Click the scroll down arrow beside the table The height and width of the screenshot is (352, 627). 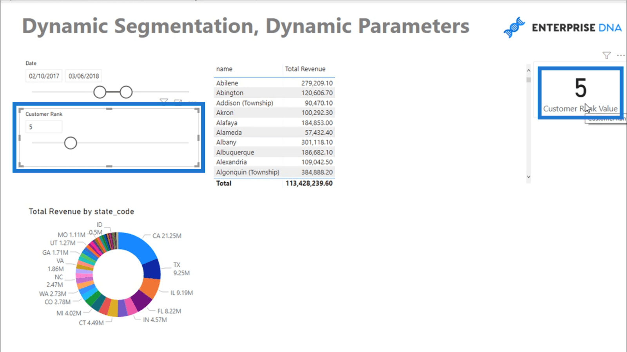pyautogui.click(x=529, y=177)
